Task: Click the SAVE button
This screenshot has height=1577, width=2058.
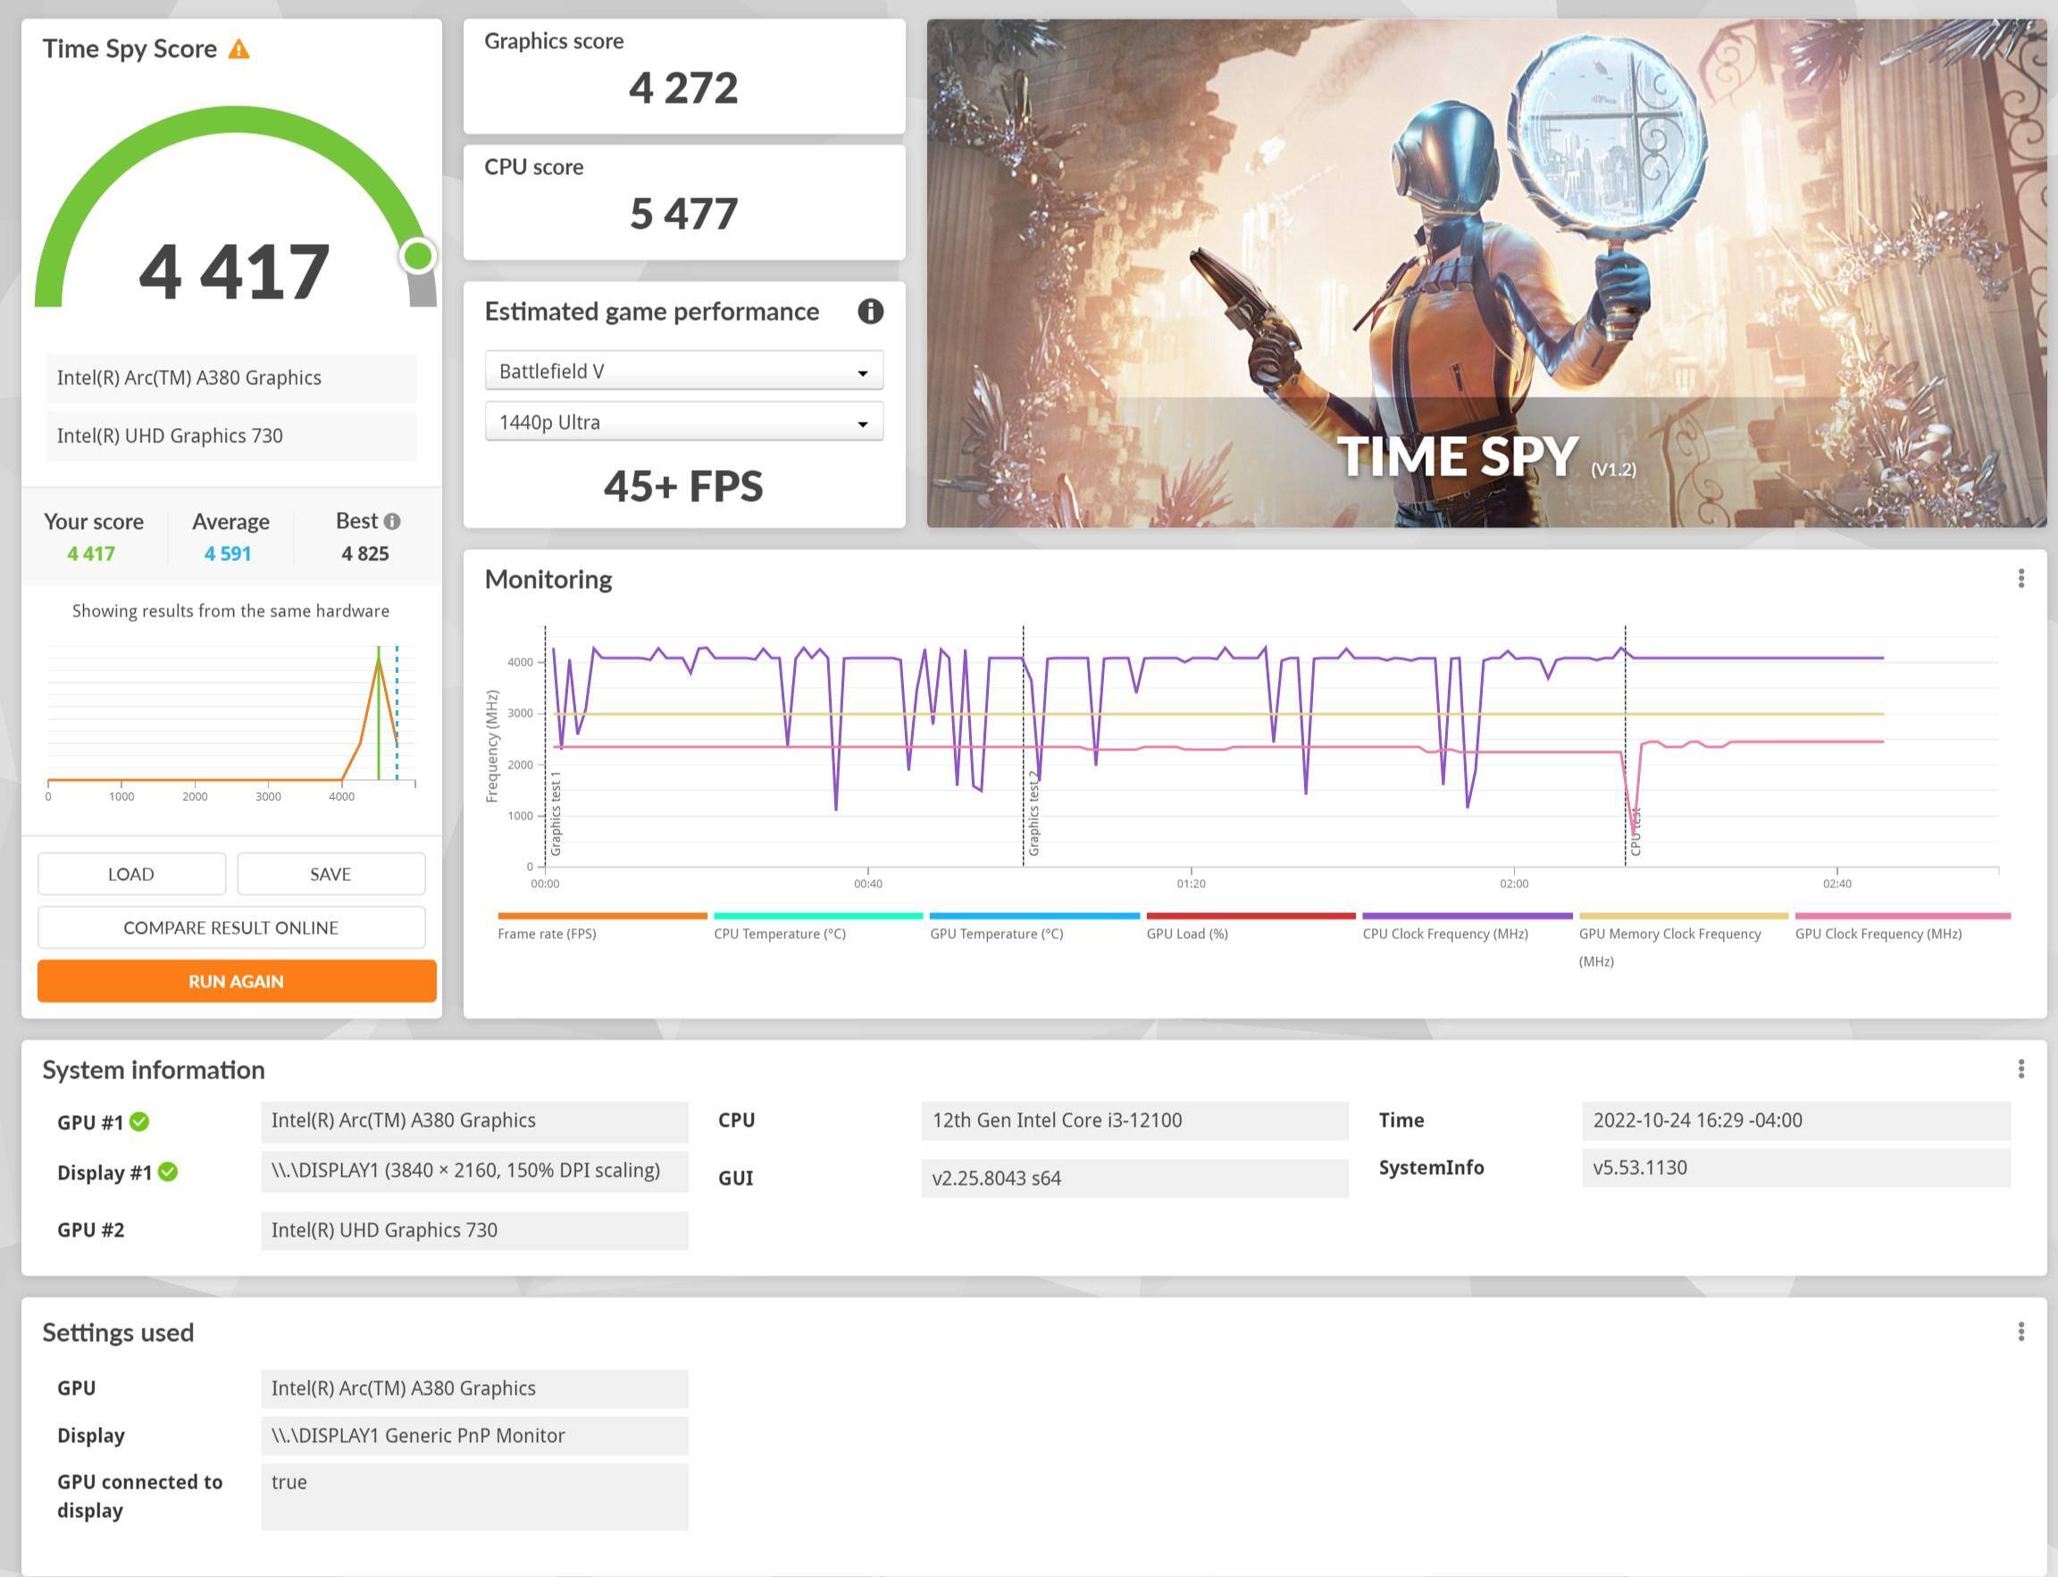Action: pyautogui.click(x=330, y=874)
